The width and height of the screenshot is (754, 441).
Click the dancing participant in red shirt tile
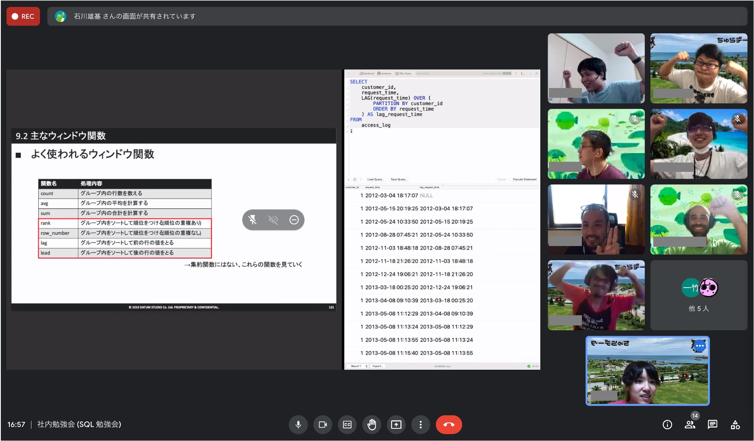(x=596, y=295)
